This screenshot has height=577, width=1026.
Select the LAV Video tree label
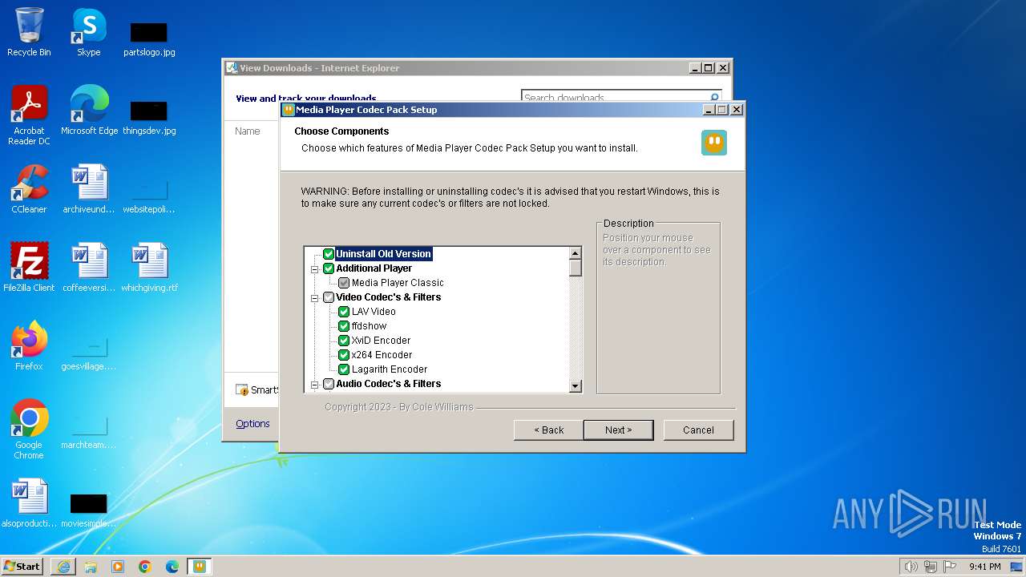(x=374, y=312)
